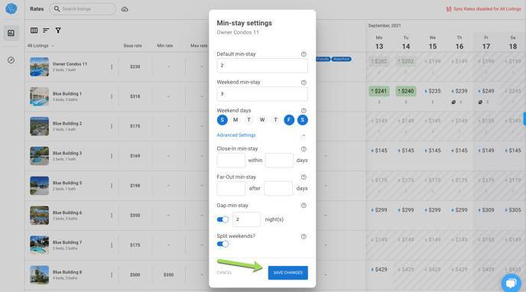Show help for Default min-stay

click(304, 54)
